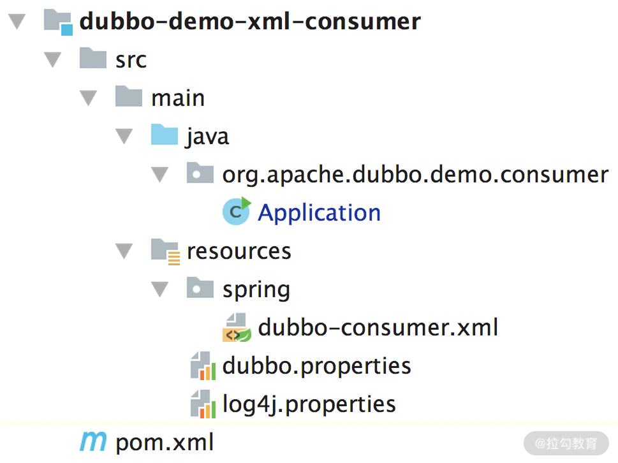Click the resources folder icon
This screenshot has width=618, height=463.
165,251
